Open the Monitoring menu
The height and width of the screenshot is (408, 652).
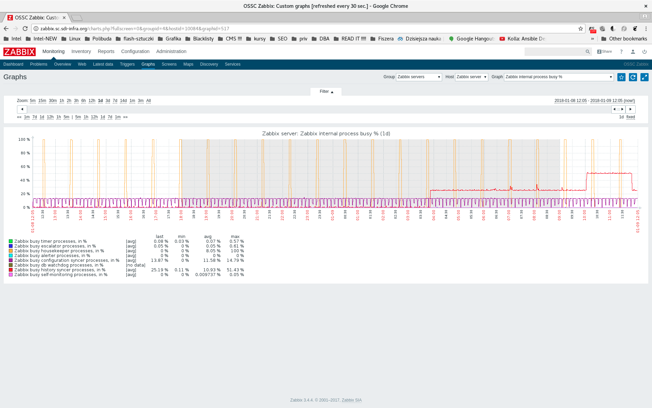[x=53, y=51]
